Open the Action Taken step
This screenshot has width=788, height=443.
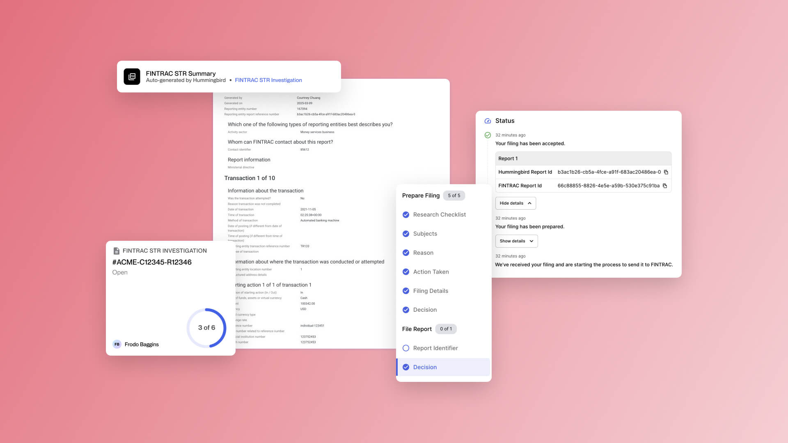pyautogui.click(x=431, y=272)
